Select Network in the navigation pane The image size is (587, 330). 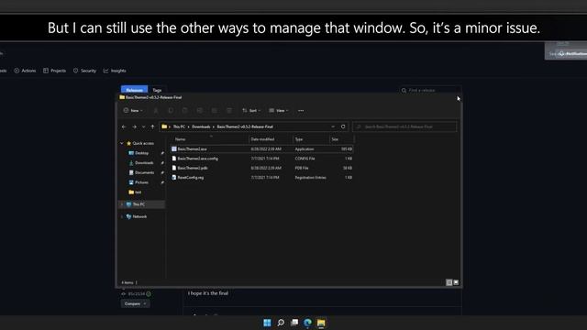coord(139,216)
